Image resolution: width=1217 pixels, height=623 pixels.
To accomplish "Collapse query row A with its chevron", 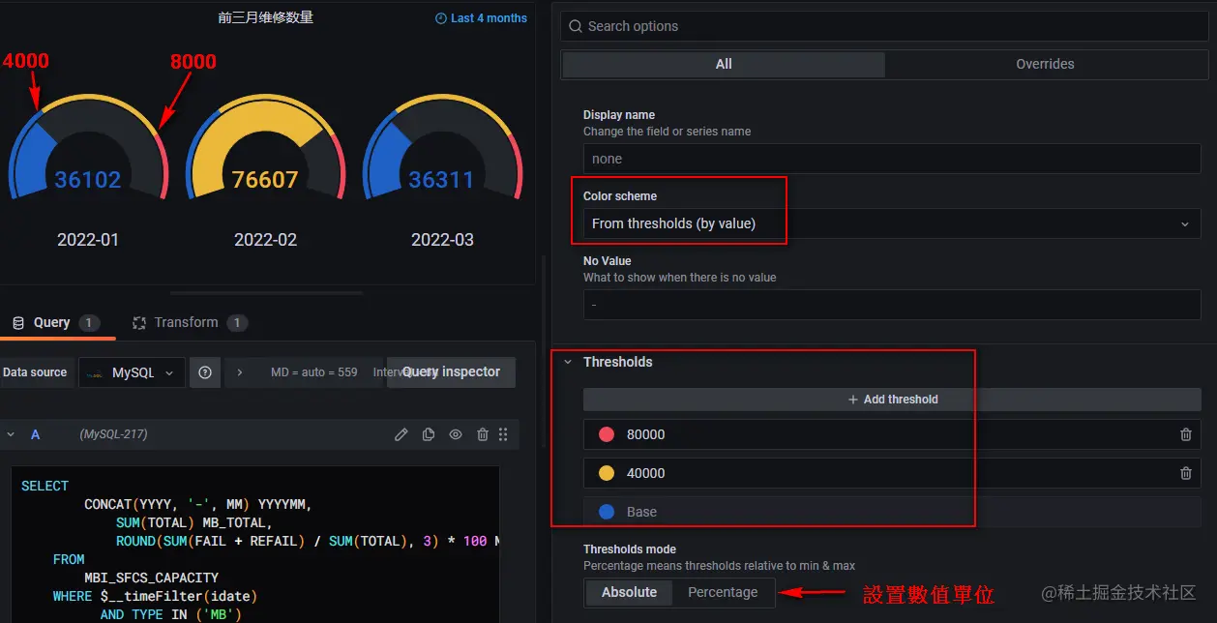I will pos(12,434).
